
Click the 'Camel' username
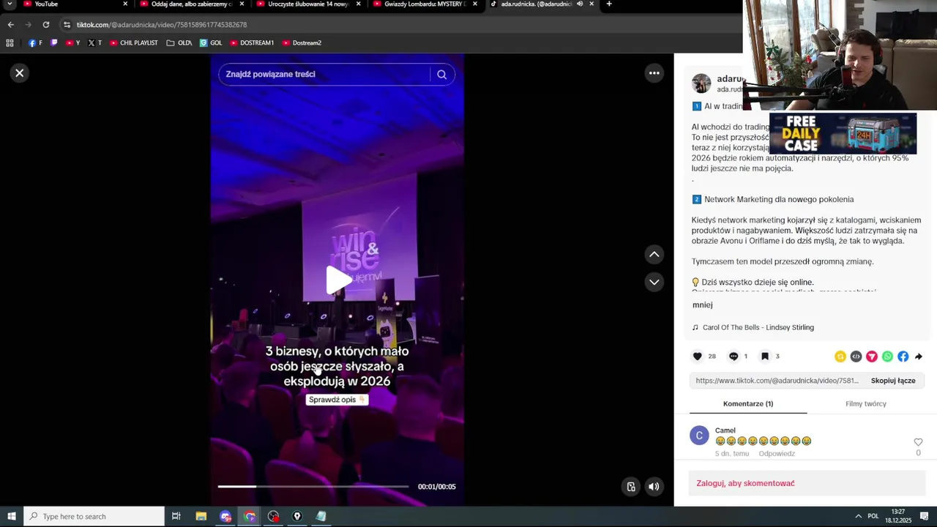click(725, 430)
